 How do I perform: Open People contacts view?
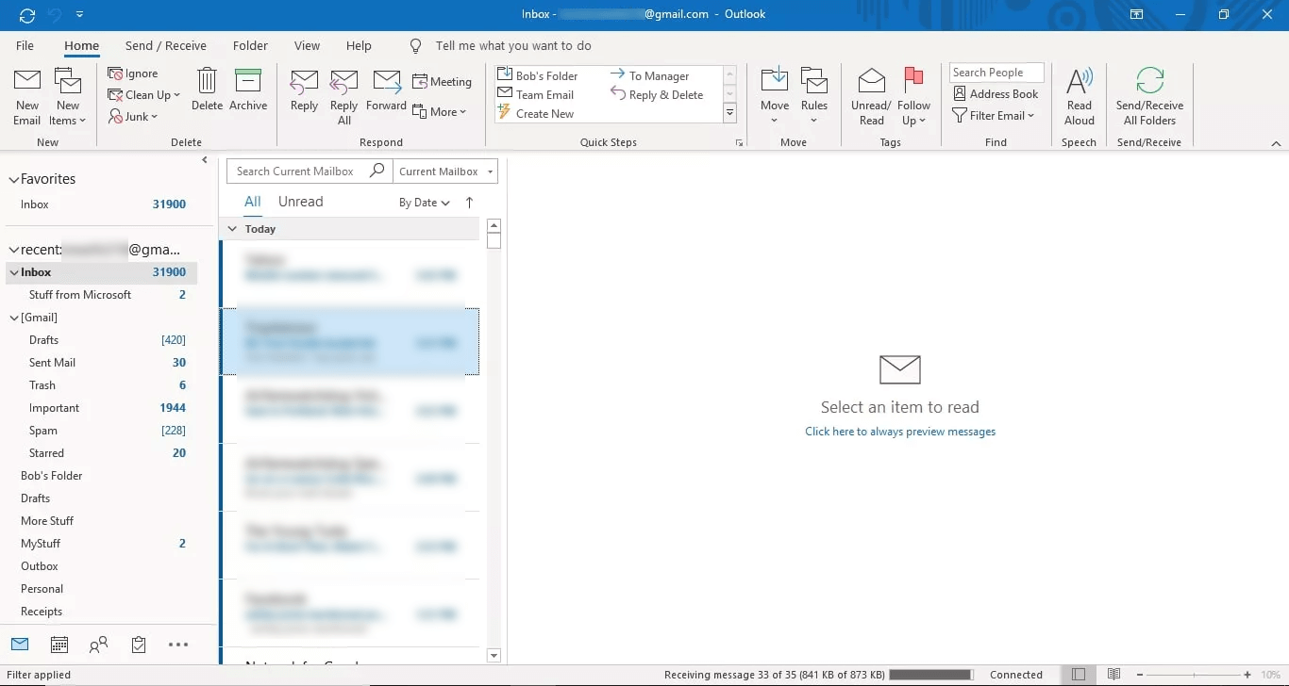point(98,645)
